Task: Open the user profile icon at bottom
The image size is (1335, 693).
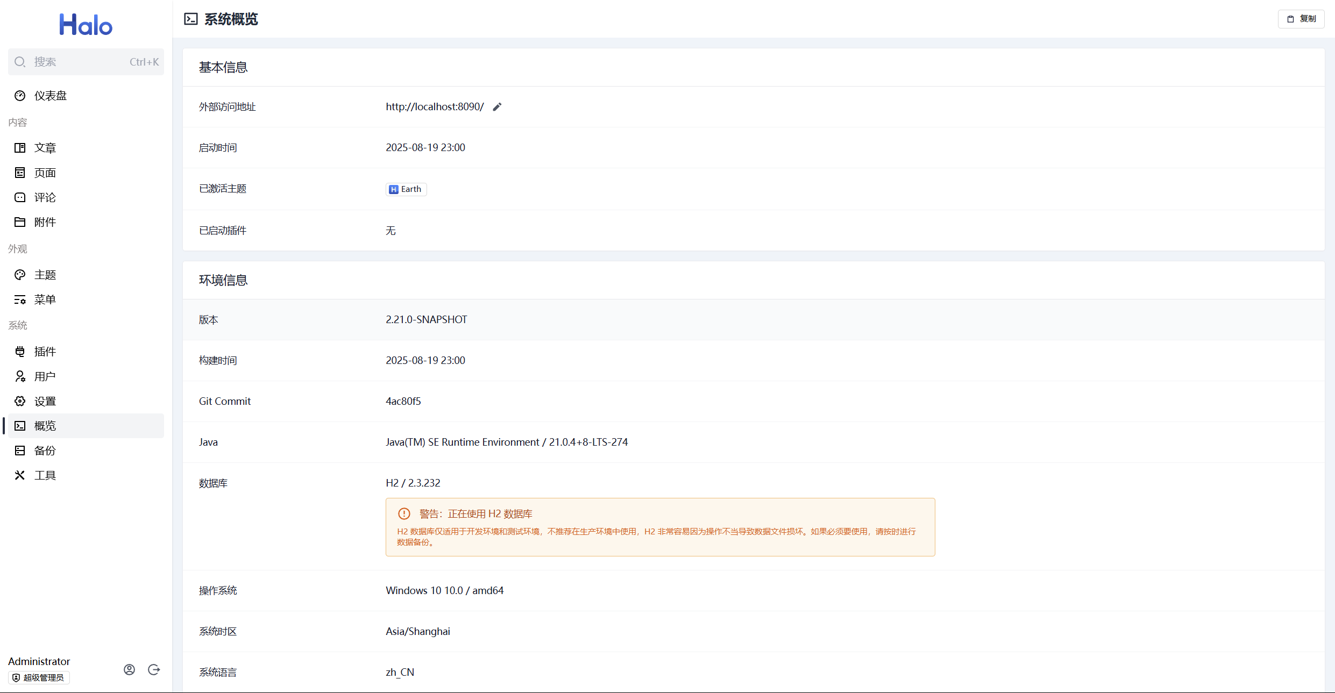Action: click(129, 669)
